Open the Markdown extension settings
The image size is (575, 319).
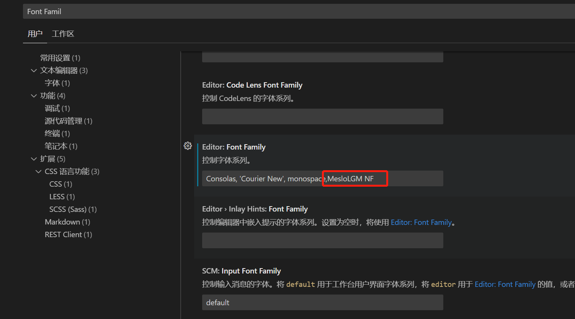click(x=67, y=221)
